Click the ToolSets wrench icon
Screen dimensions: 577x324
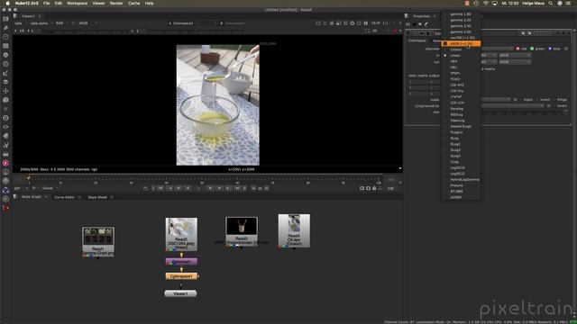[5, 145]
